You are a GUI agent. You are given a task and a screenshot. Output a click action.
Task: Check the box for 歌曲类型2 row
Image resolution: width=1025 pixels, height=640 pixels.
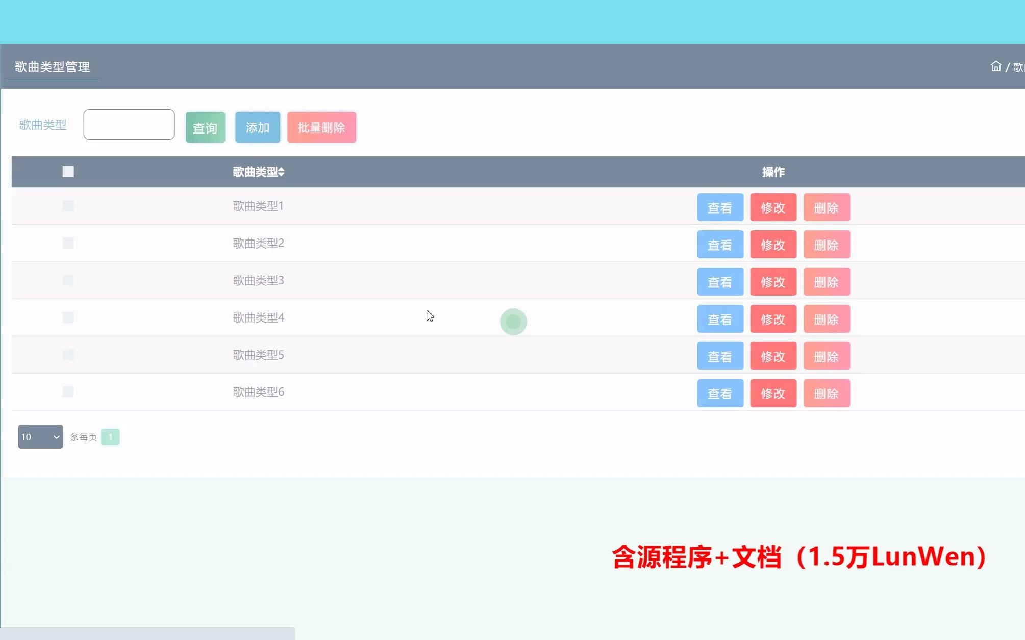[68, 243]
